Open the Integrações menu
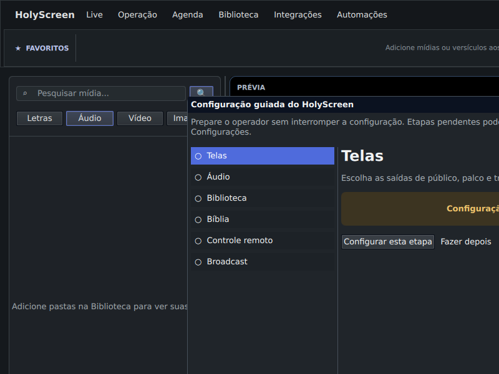The image size is (499, 374). coord(298,14)
